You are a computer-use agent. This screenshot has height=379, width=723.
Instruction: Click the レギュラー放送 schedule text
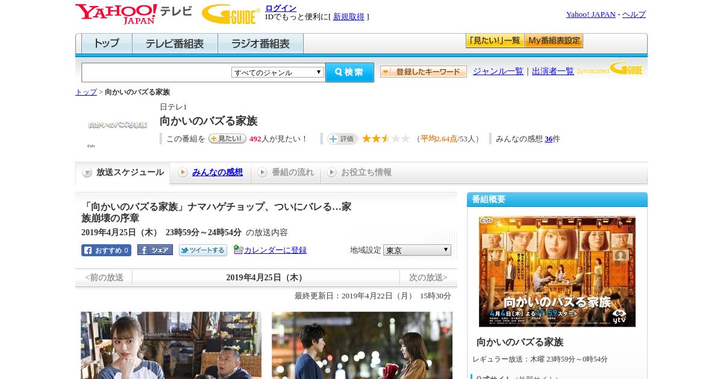[540, 359]
